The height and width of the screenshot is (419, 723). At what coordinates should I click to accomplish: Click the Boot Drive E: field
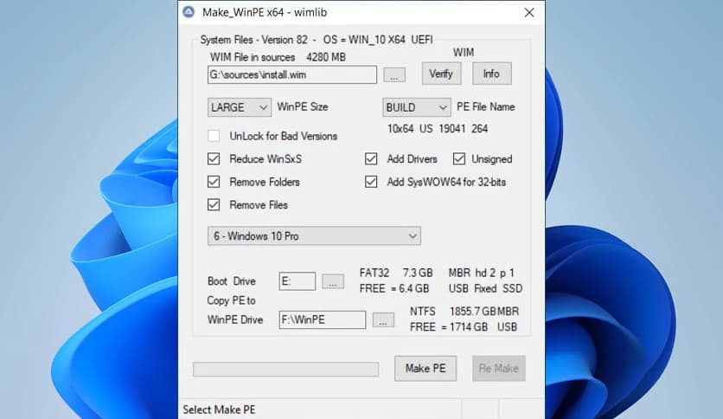point(298,281)
